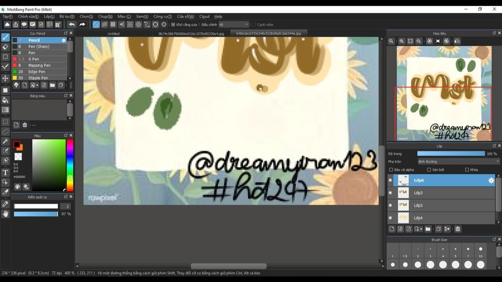Click the rainbow hue strip

tap(70, 165)
